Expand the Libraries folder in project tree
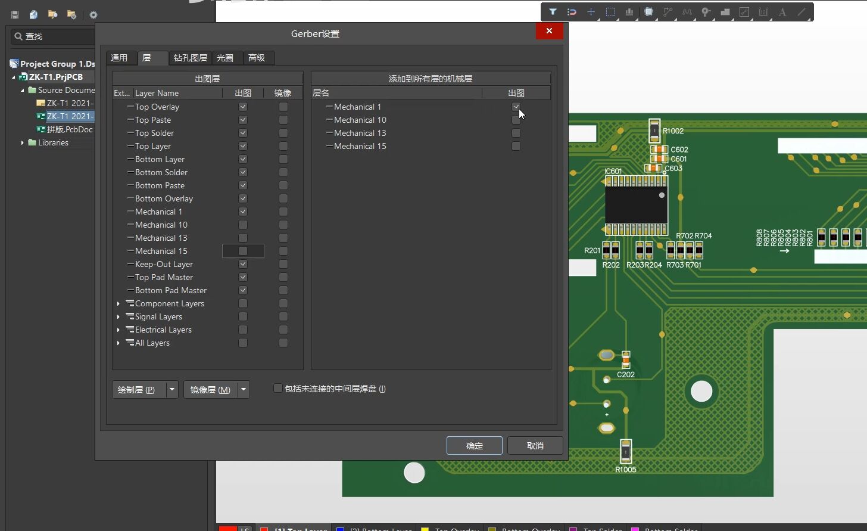This screenshot has height=531, width=867. (x=23, y=142)
